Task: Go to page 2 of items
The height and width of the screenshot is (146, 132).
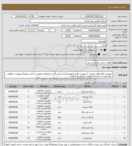Action: coord(100,83)
